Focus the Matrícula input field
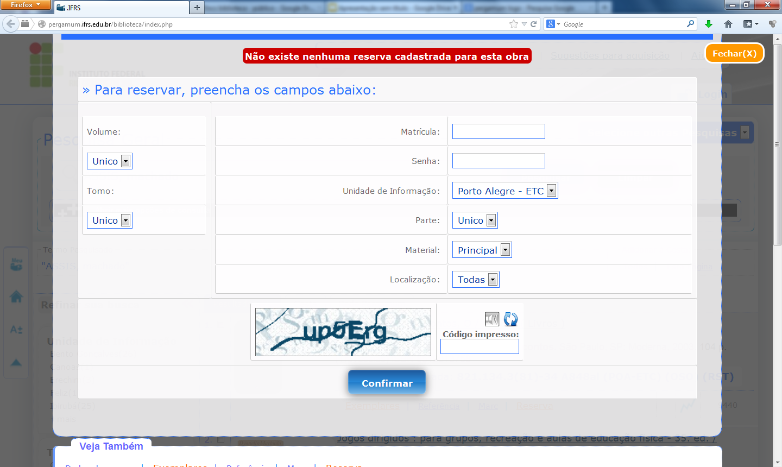 click(x=499, y=131)
